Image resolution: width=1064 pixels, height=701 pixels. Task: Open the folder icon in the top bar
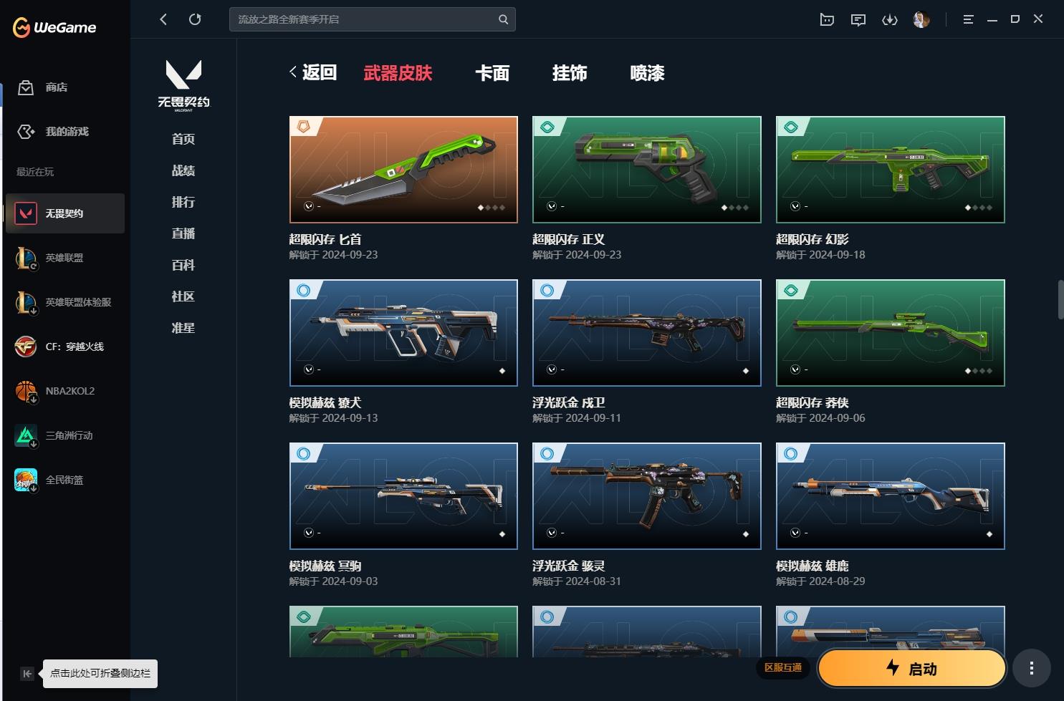(x=827, y=19)
